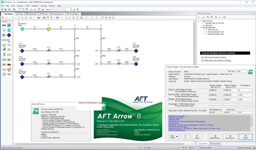Open the File menu
Image resolution: width=256 pixels, height=150 pixels.
[x=3, y=6]
